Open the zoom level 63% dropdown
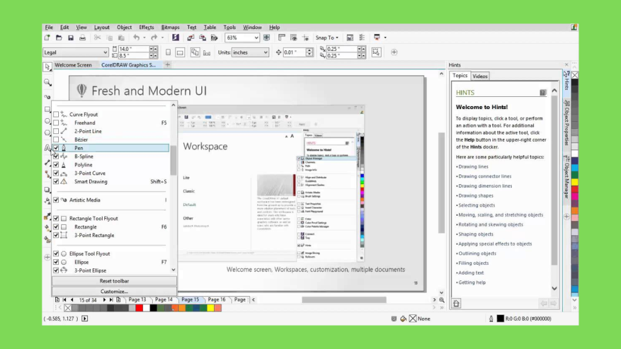Viewport: 621px width, 349px height. (257, 38)
